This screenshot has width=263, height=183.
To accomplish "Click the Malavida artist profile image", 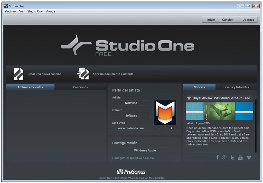I will (x=165, y=113).
